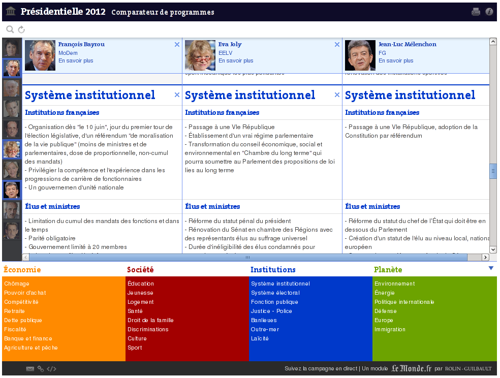The width and height of the screenshot is (500, 378).
Task: Click the refresh icon next to search
Action: pos(21,29)
